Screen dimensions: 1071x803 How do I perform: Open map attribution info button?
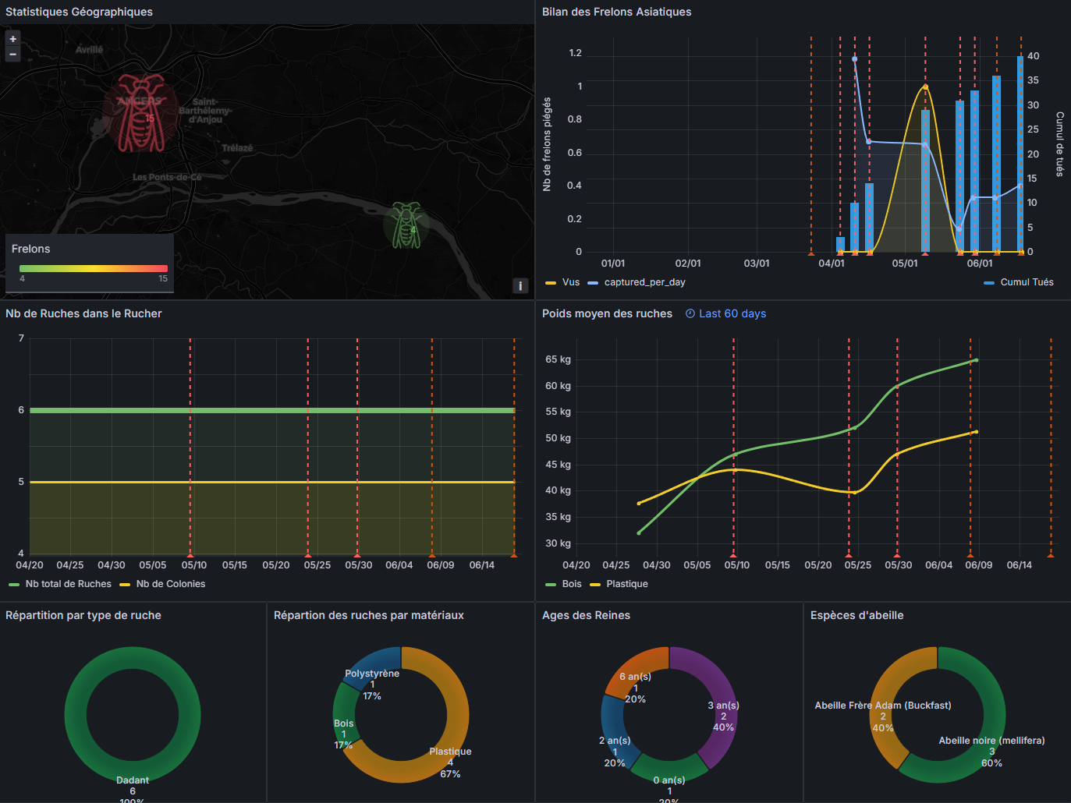[520, 286]
